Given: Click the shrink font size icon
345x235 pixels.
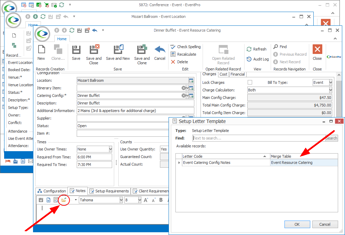Looking at the screenshot, I should coord(153,200).
